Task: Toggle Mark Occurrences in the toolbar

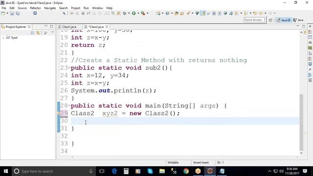Action: point(203,13)
